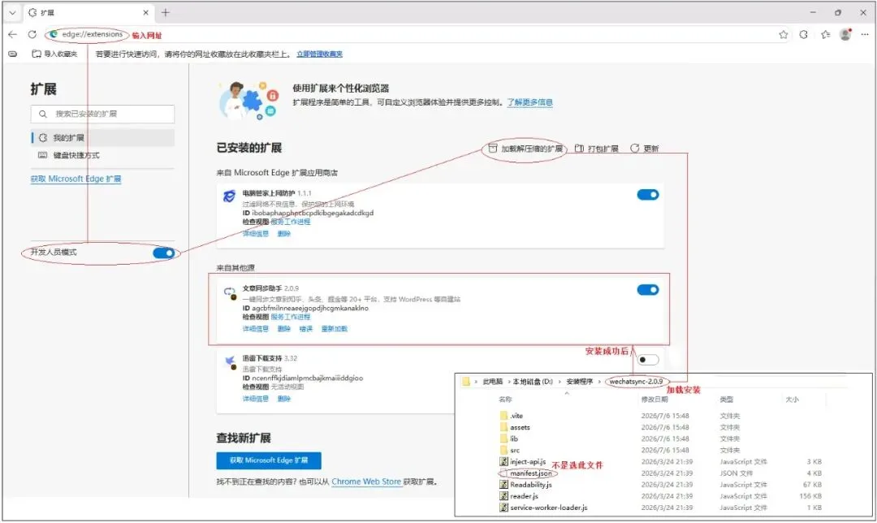Select manifest.json file

point(525,473)
